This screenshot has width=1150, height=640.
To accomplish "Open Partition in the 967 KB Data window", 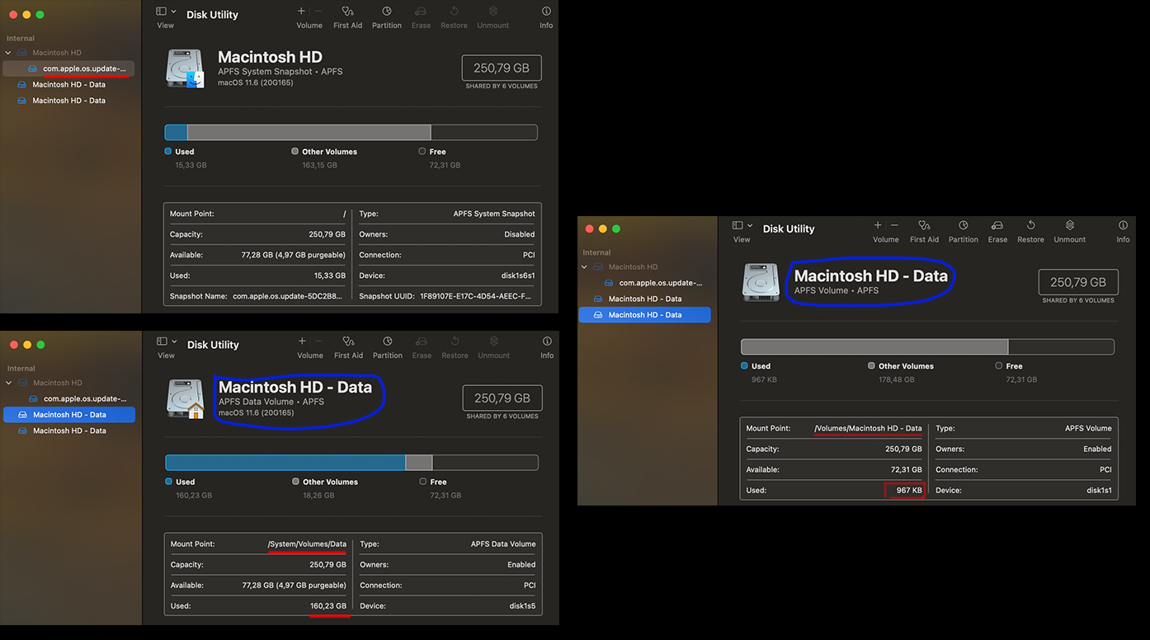I will 963,225.
